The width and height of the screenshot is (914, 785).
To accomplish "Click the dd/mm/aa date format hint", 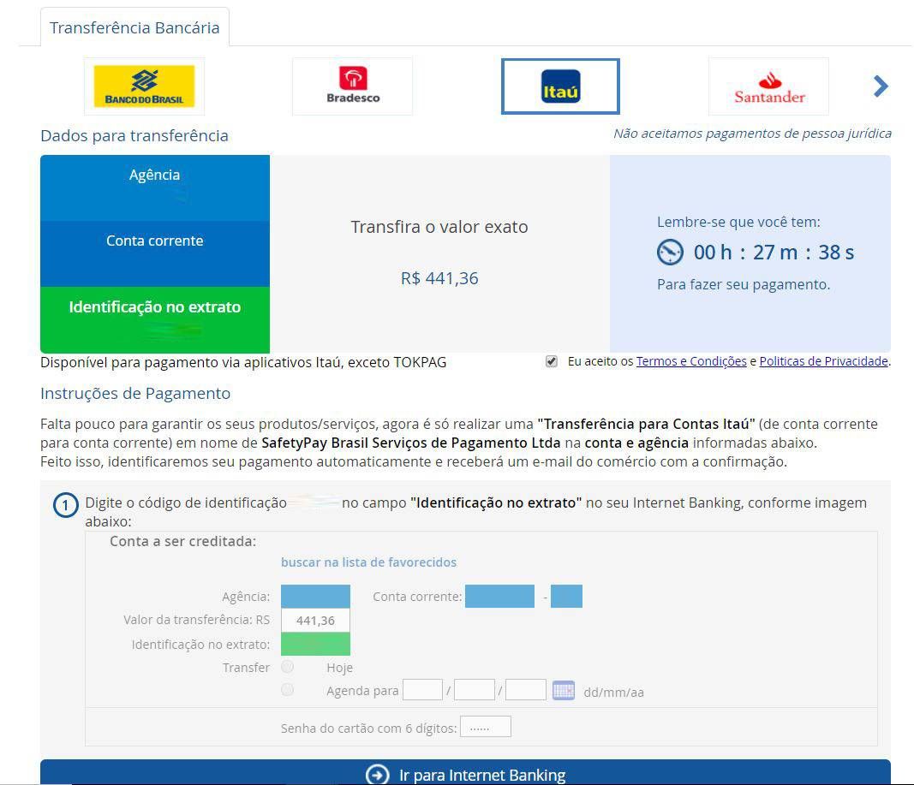I will click(x=614, y=692).
